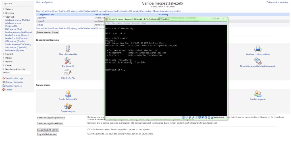
Task: Open the Gép menu in VirtualBox
Action: 113,23
